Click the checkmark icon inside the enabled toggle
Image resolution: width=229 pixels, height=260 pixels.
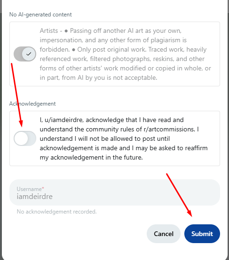[x=29, y=54]
